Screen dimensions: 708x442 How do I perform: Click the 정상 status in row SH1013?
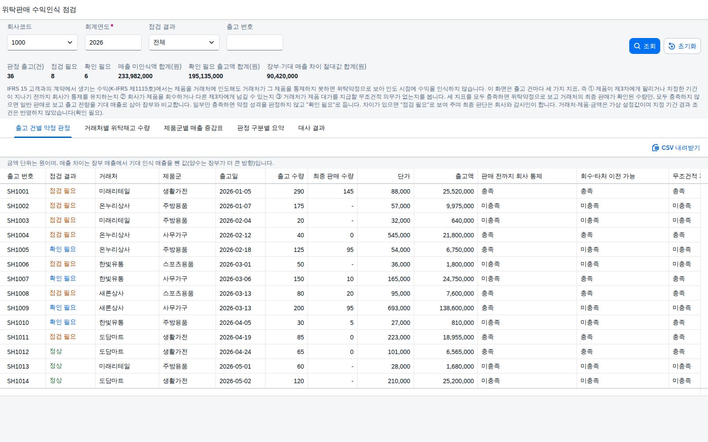click(x=56, y=366)
